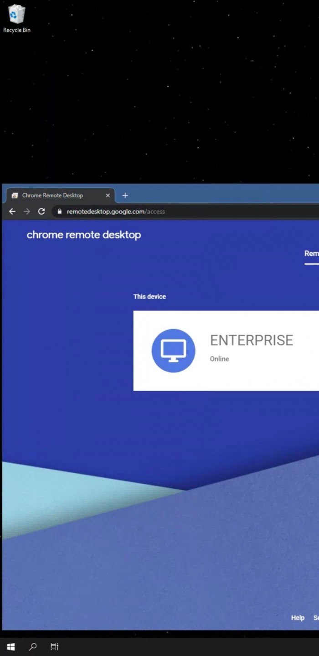
Task: Click the ENTERPRISE device monitor icon
Action: 173,351
